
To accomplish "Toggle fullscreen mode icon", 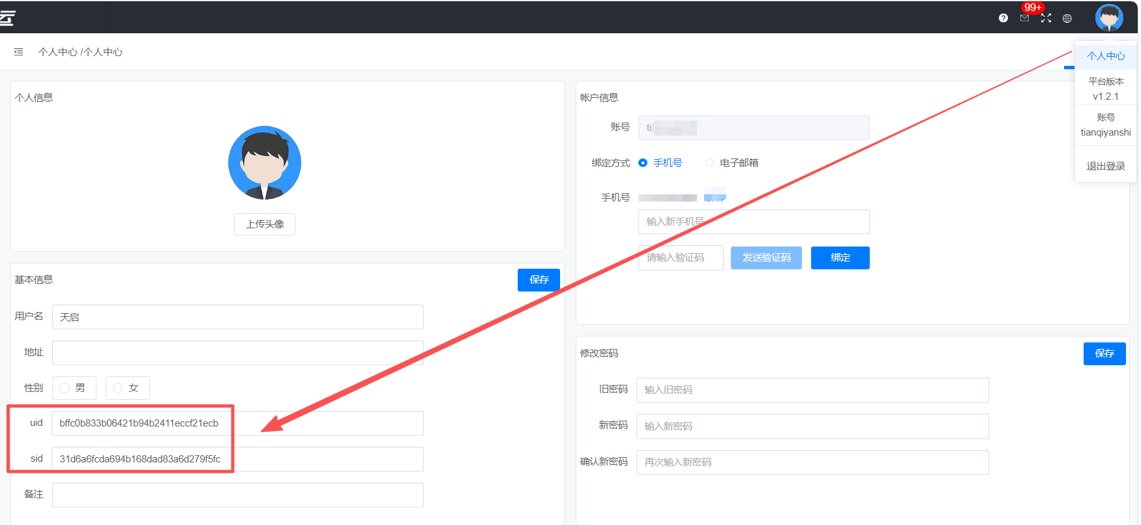I will (x=1046, y=18).
